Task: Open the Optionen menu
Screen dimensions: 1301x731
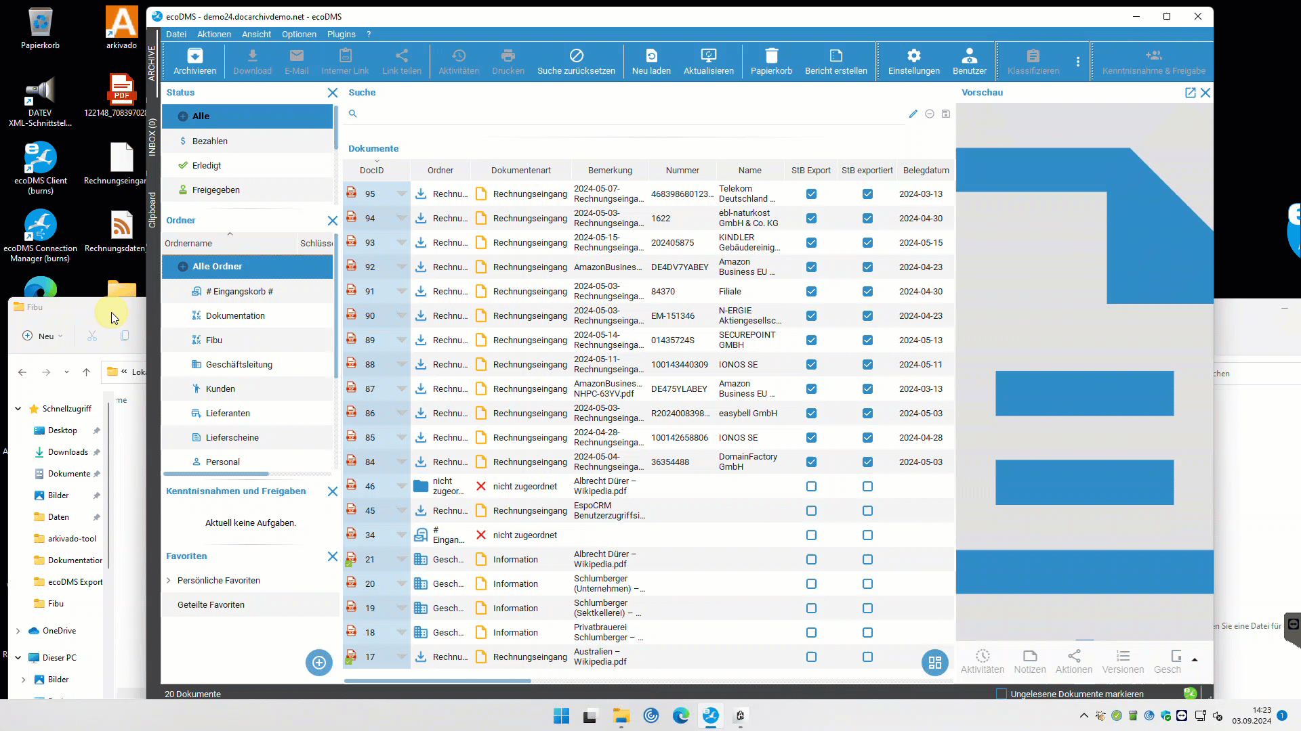Action: (299, 35)
